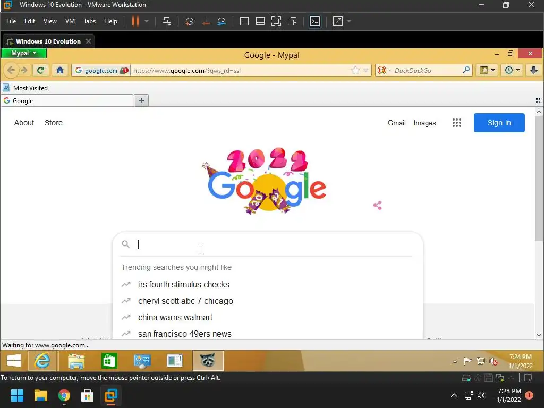Open the guest Windows Start button

point(14,361)
